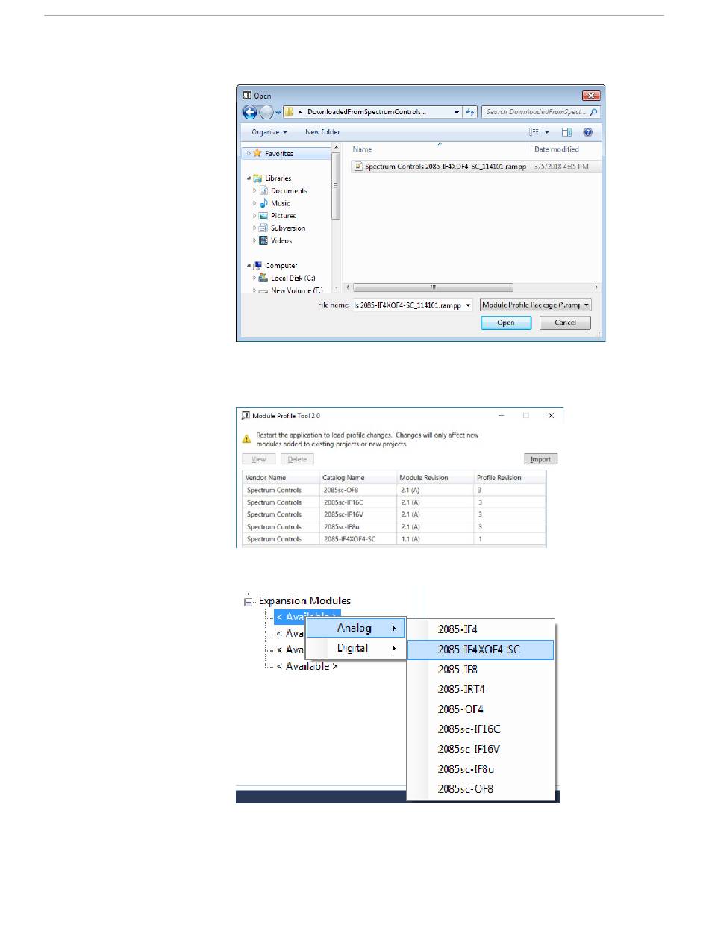Viewport: 709px width, 946px height.
Task: Select the last Available expansion slot
Action: pos(307,666)
